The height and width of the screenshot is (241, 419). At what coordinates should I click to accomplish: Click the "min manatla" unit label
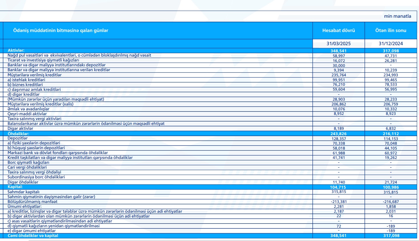click(397, 16)
